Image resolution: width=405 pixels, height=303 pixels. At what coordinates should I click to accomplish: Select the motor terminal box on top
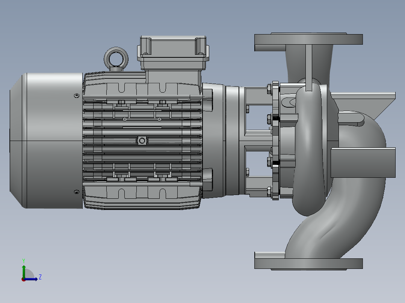point(173,53)
